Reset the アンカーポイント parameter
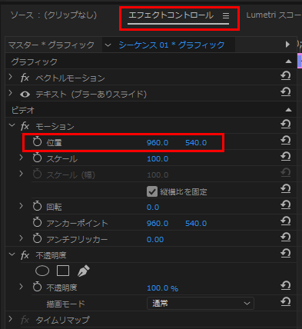The width and height of the screenshot is (302, 329). click(x=285, y=221)
